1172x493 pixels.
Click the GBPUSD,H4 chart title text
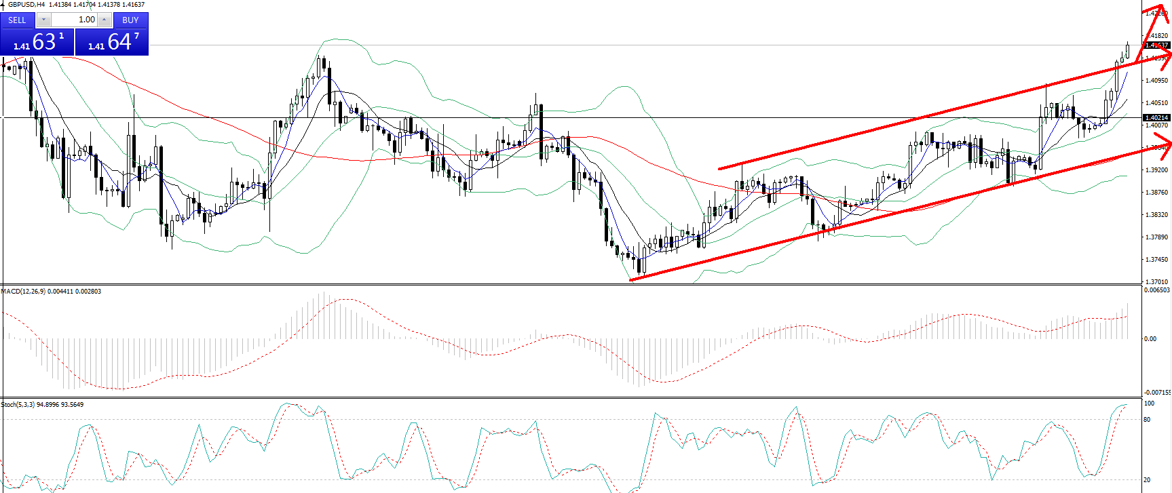[26, 4]
